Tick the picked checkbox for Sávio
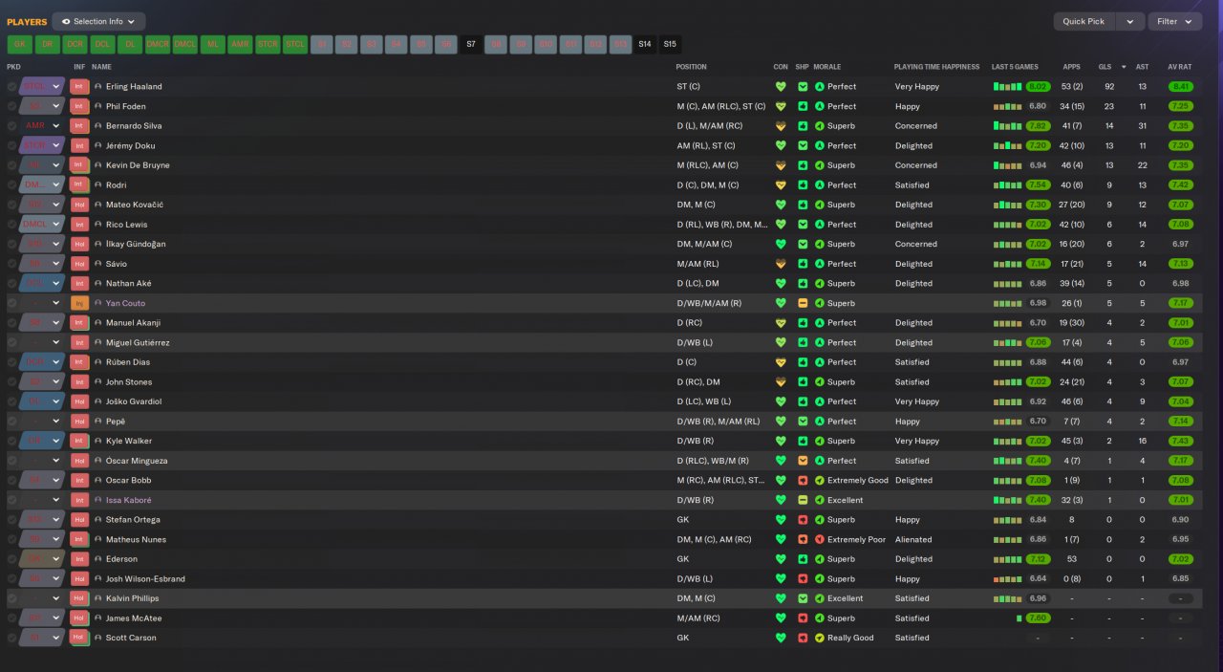This screenshot has width=1223, height=672. click(x=12, y=264)
